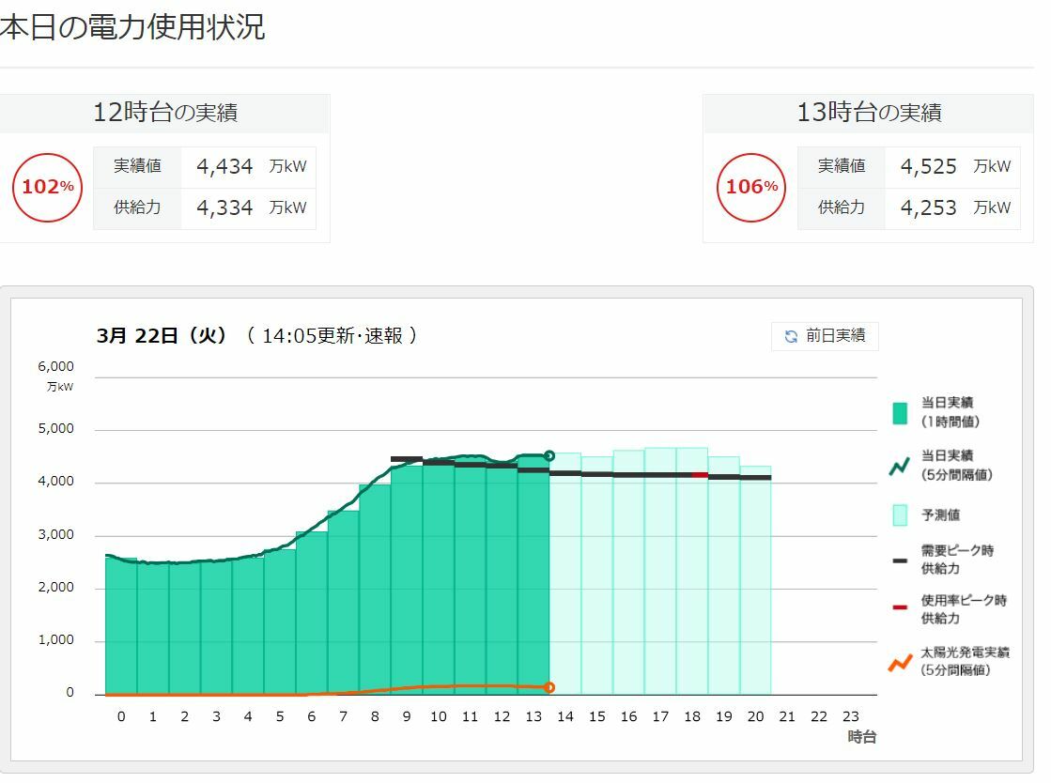This screenshot has height=783, width=1051.
Task: Click the 17時台 forecast bar in chart
Action: 660,572
